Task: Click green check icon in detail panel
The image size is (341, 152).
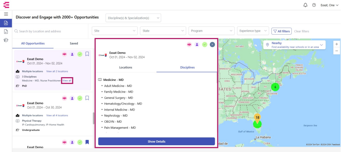Action: [x=205, y=44]
